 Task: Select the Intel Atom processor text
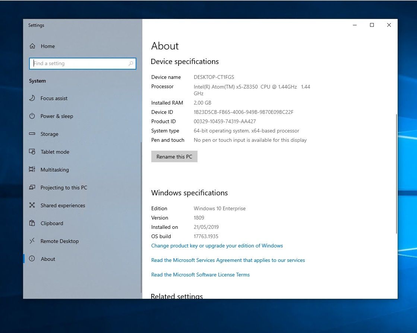click(252, 90)
